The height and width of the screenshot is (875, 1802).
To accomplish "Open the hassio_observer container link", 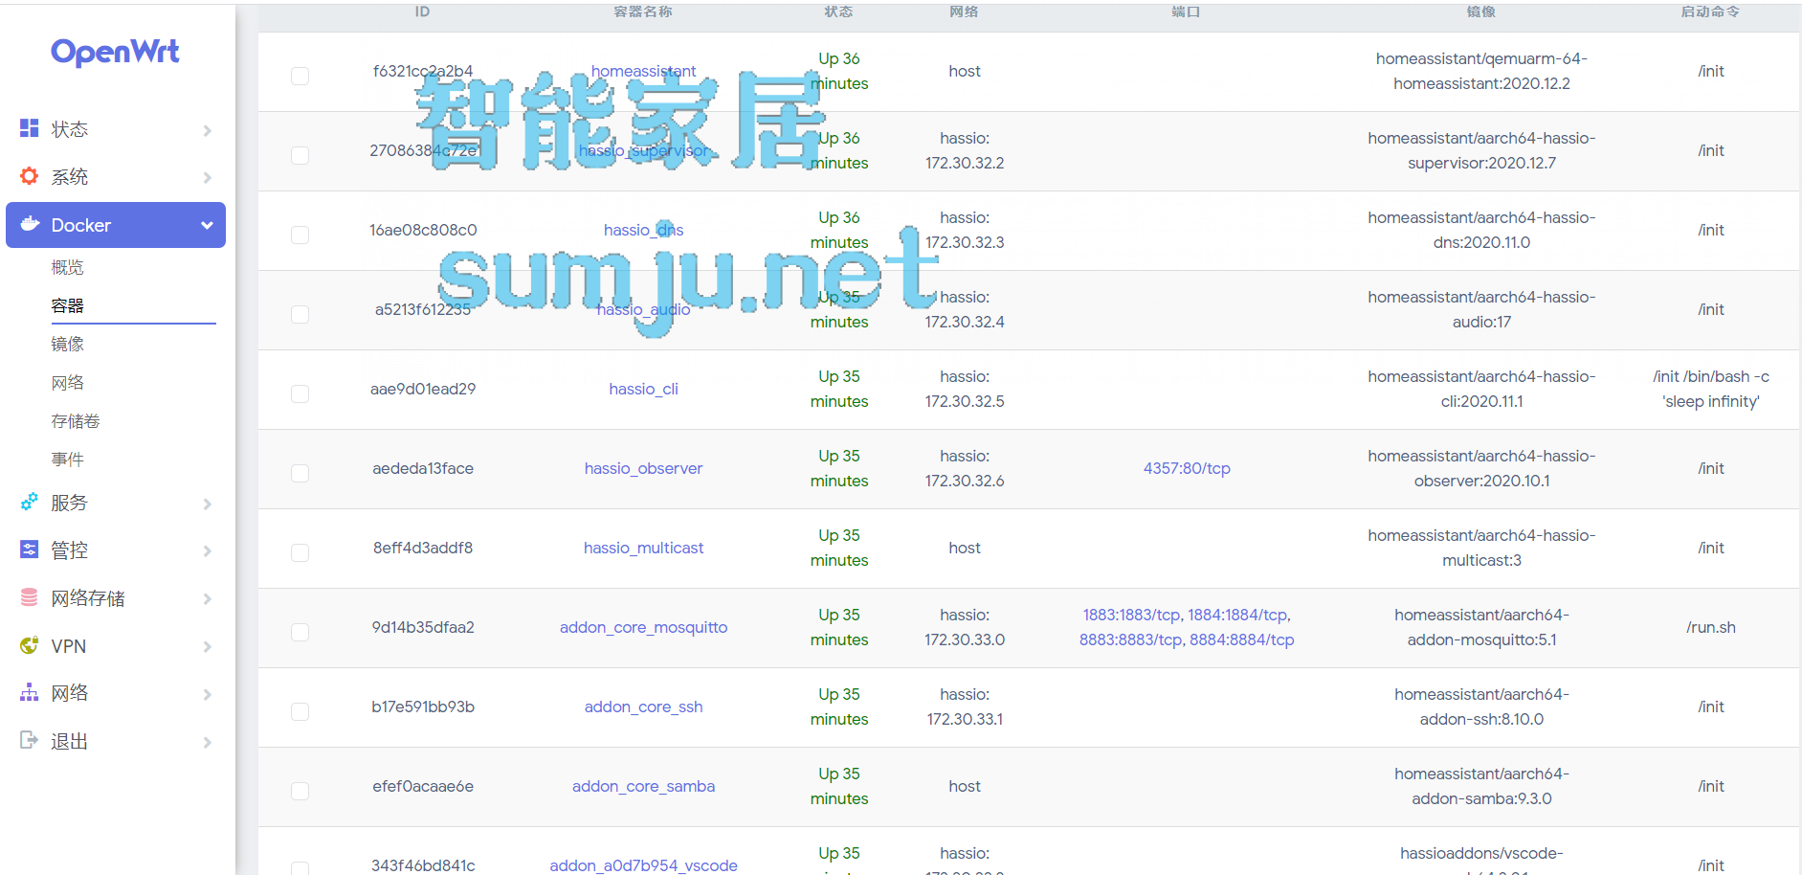I will (643, 468).
